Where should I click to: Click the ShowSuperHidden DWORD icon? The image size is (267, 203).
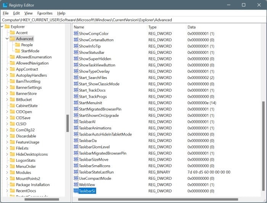click(x=76, y=59)
